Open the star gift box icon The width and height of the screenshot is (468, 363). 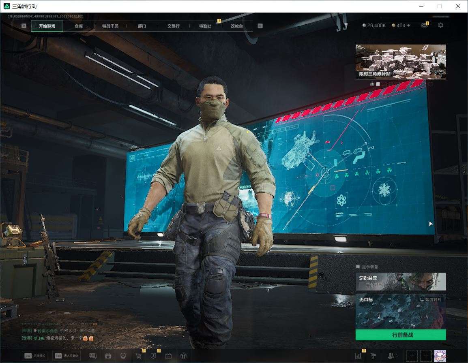[108, 356]
